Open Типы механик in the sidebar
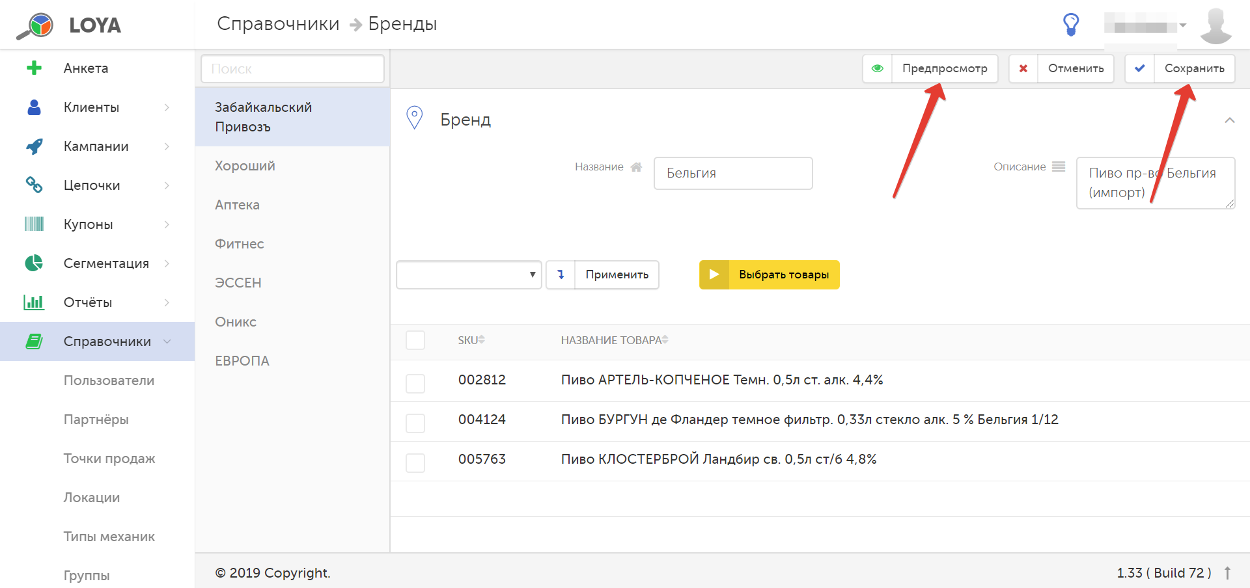 [109, 537]
